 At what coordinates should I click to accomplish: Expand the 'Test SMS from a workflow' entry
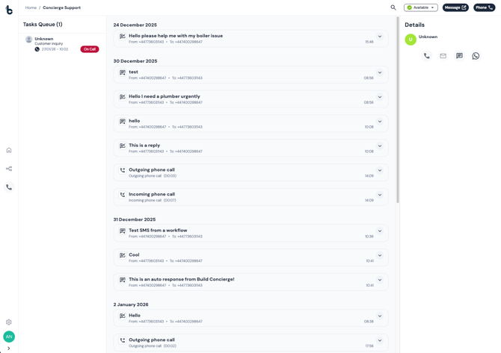(x=380, y=231)
